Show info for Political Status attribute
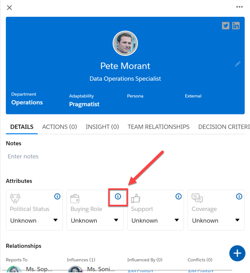Screen dimensions: 250x273 coord(57,196)
